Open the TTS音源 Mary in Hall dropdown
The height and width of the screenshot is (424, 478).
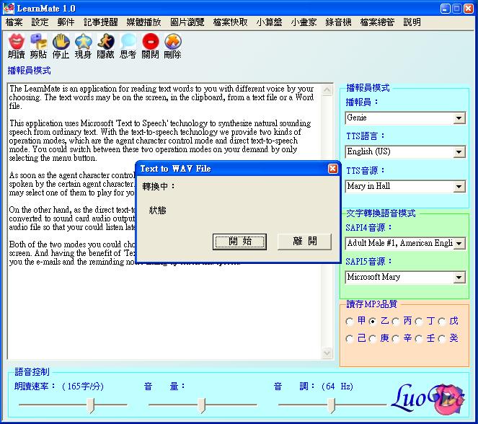459,186
